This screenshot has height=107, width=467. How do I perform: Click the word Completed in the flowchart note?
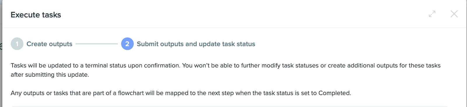335,93
